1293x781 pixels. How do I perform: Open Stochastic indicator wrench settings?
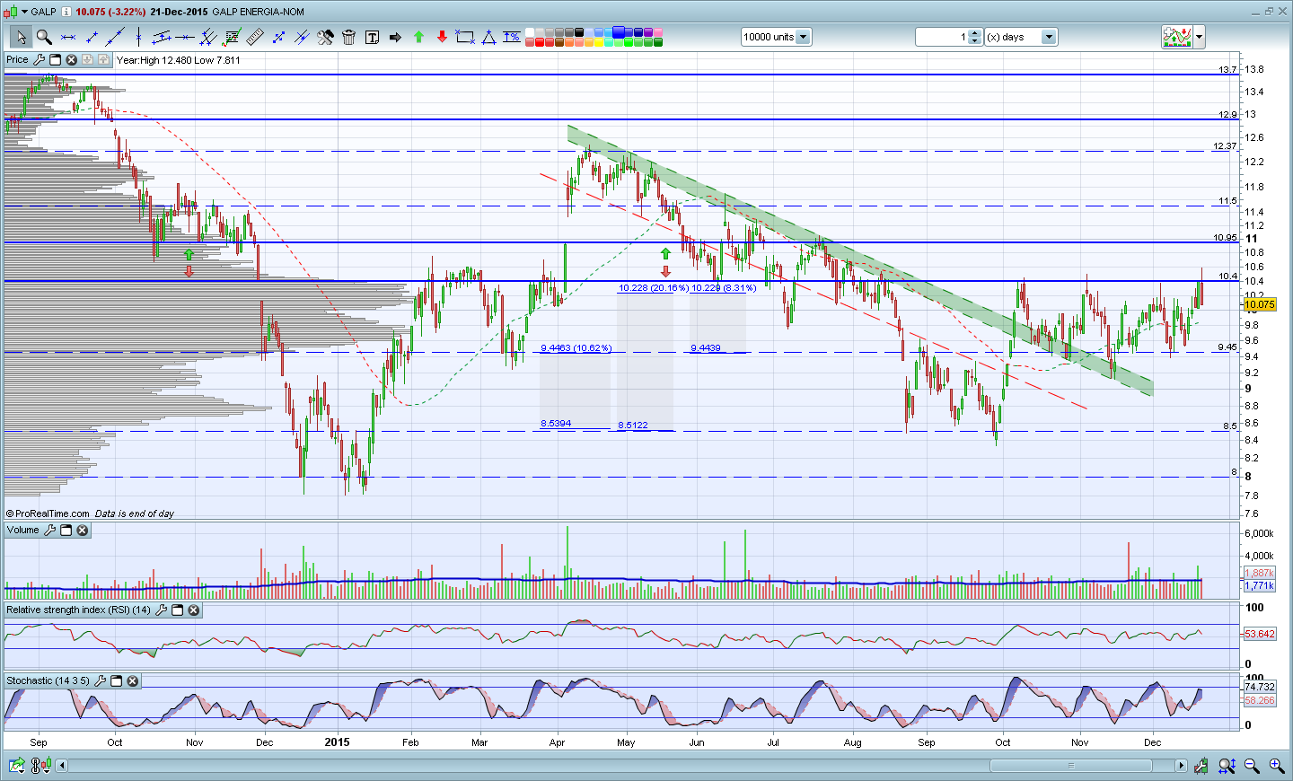(100, 681)
